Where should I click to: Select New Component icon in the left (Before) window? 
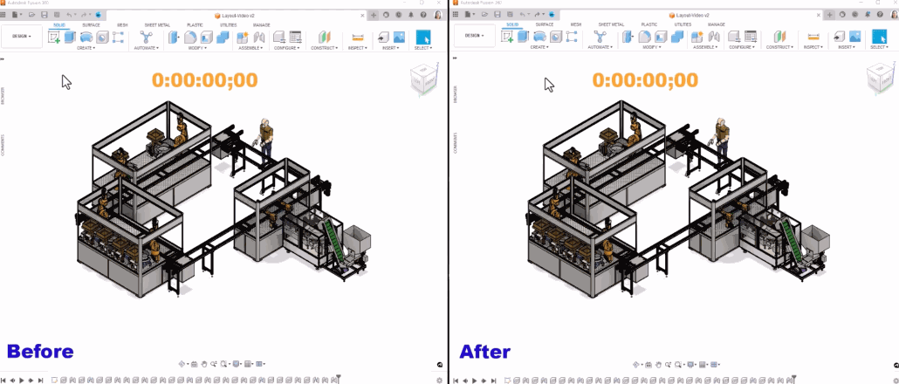[x=243, y=38]
